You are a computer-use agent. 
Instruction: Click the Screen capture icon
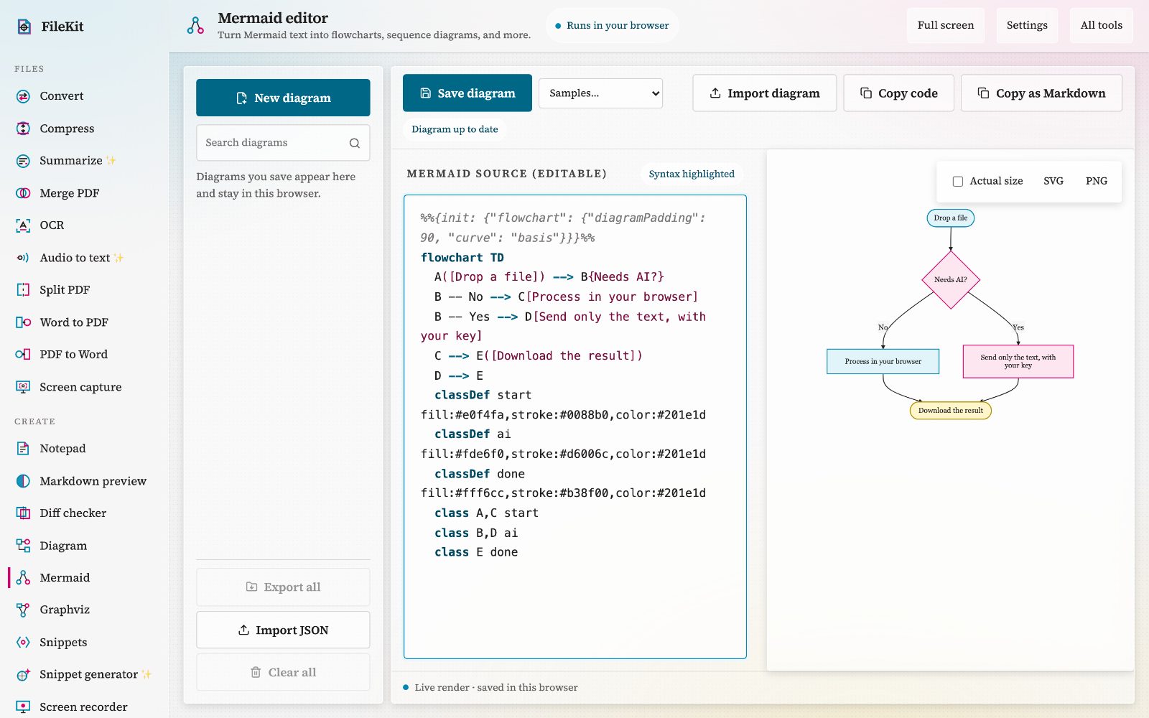click(x=23, y=387)
